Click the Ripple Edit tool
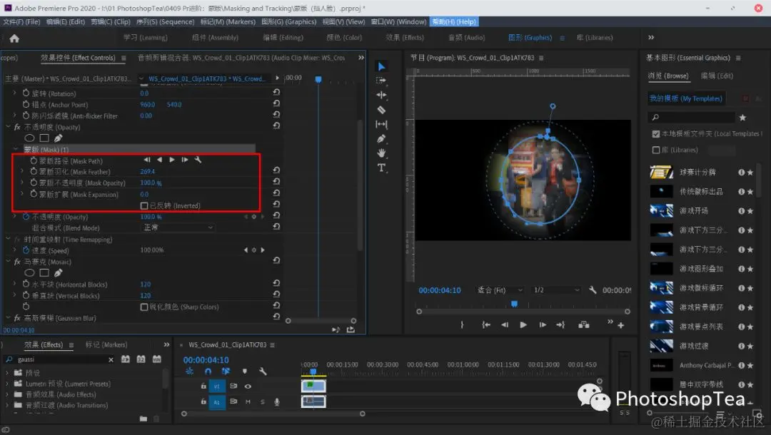 click(381, 95)
